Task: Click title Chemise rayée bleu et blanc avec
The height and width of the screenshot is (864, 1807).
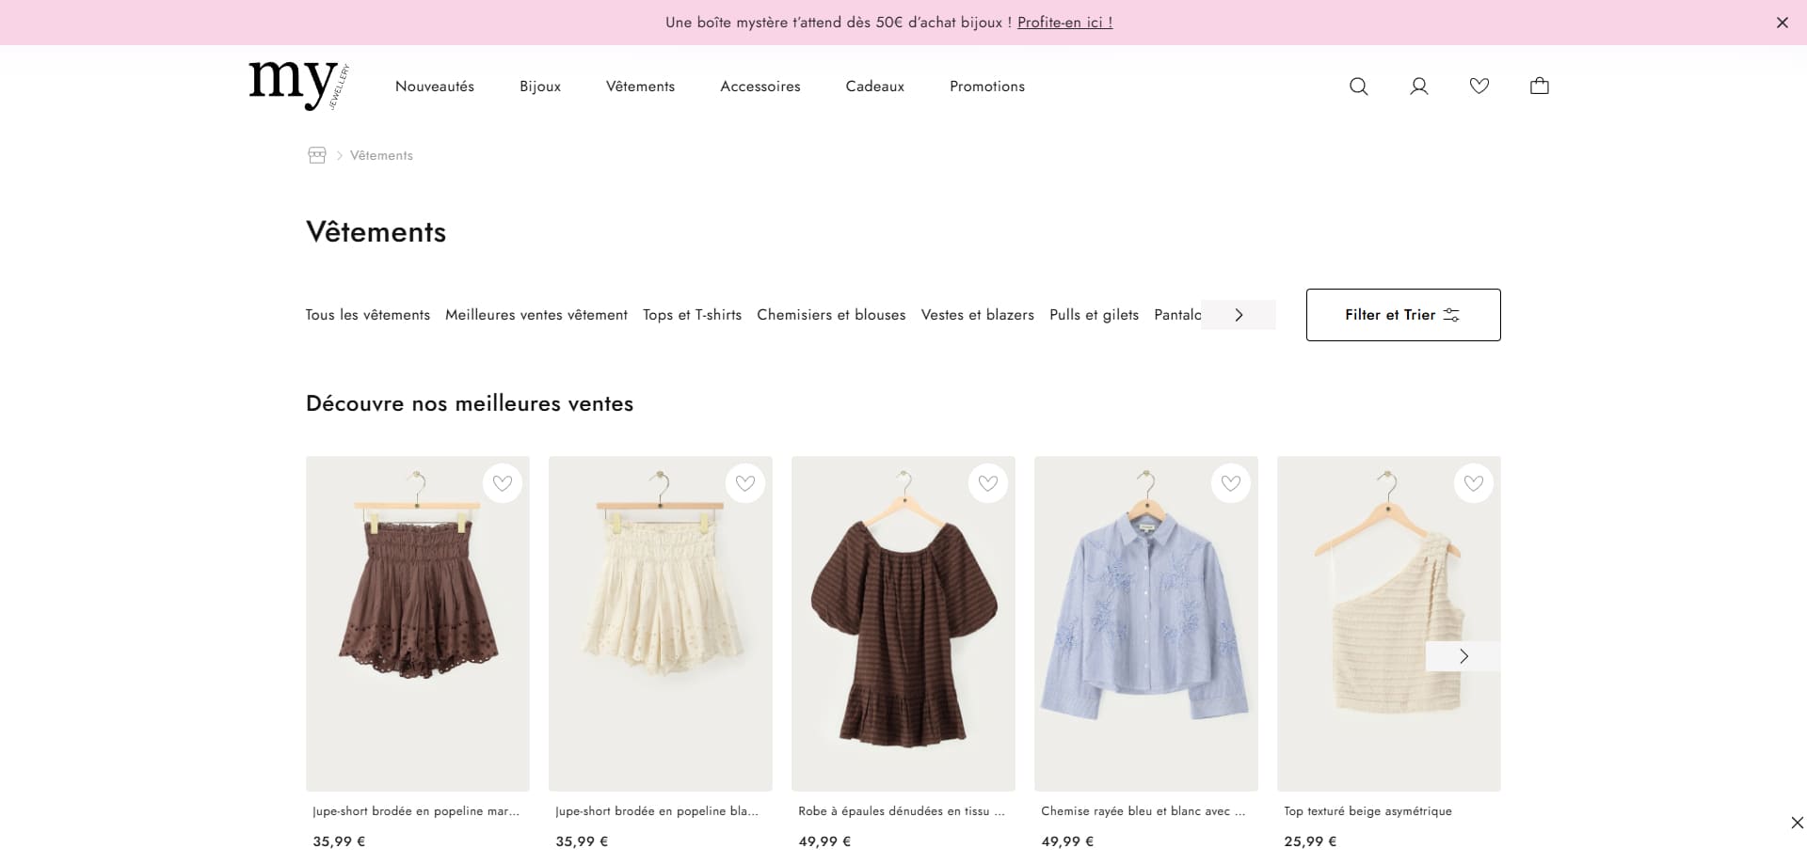Action: pyautogui.click(x=1143, y=811)
